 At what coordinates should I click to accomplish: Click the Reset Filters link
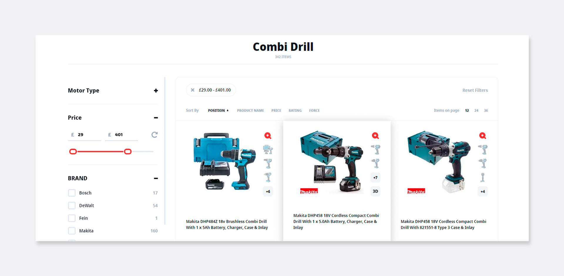(x=475, y=90)
